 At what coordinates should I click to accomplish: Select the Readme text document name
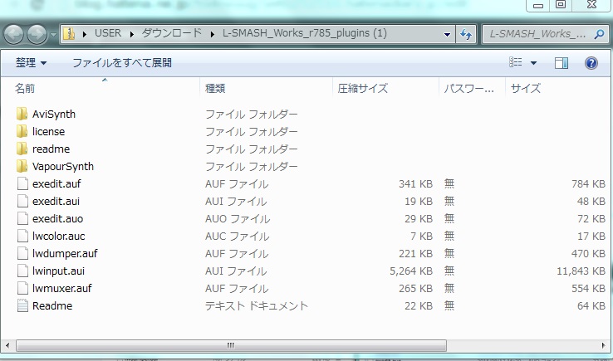(52, 305)
